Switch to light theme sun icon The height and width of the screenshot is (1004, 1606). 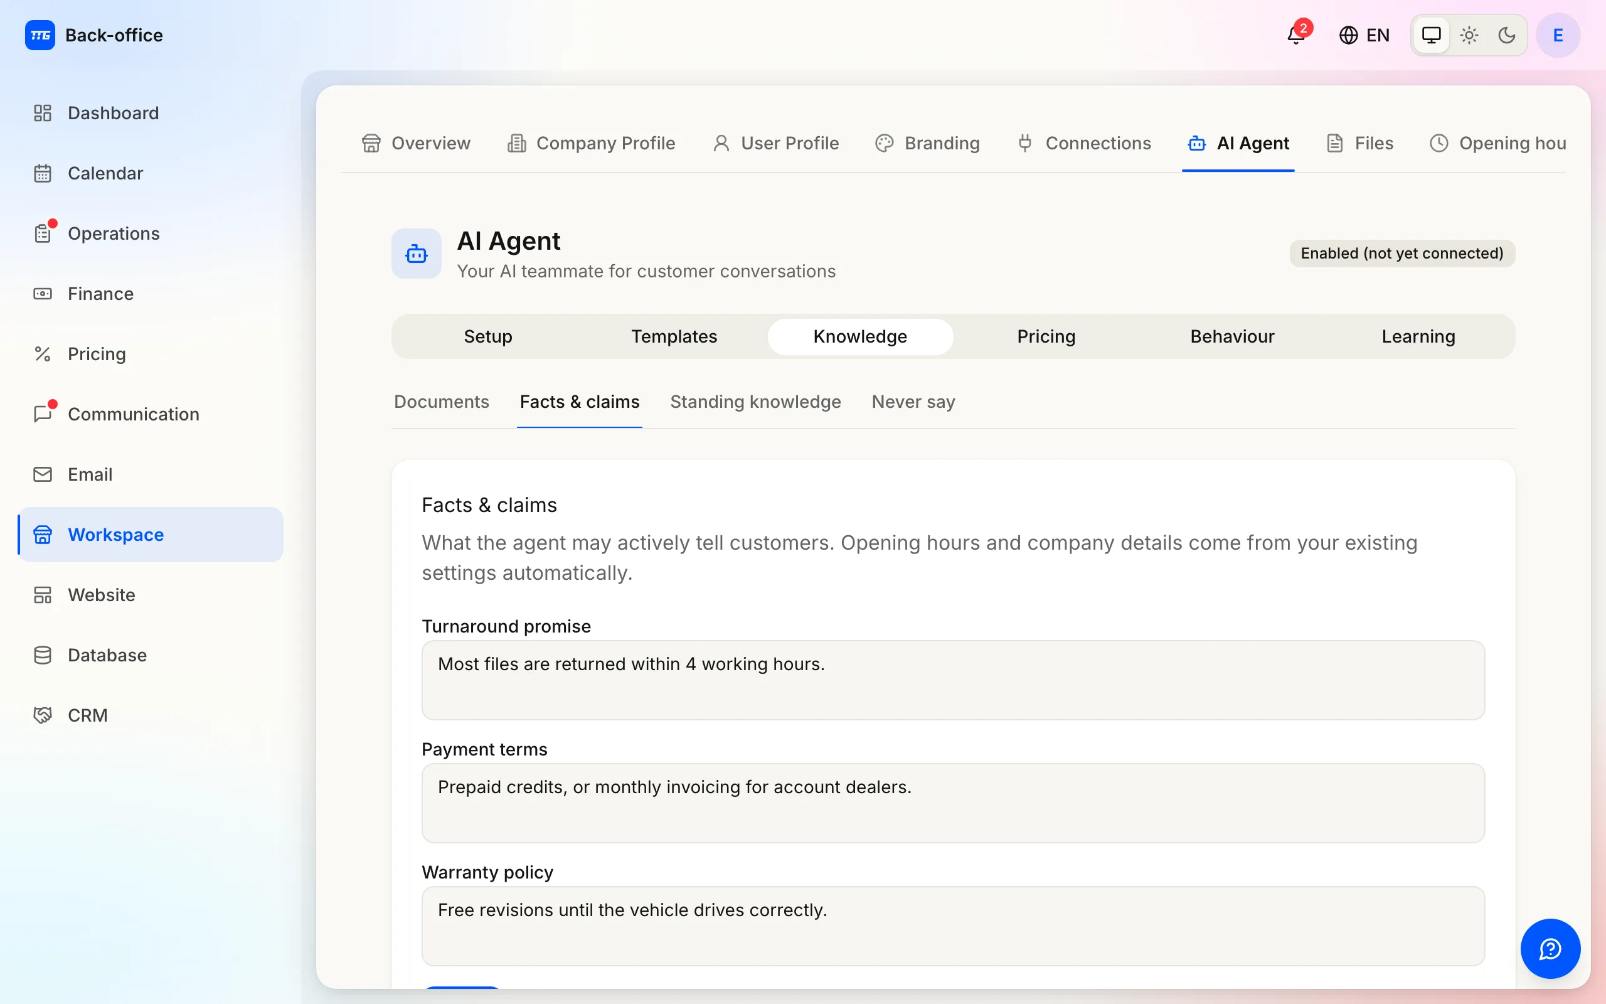(x=1469, y=35)
